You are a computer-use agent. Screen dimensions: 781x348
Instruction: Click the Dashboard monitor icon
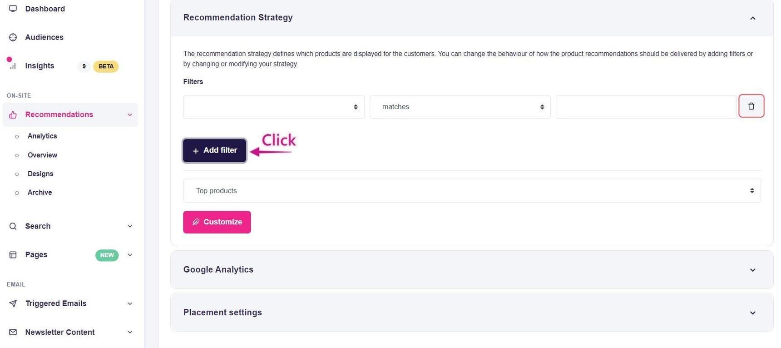pos(13,9)
